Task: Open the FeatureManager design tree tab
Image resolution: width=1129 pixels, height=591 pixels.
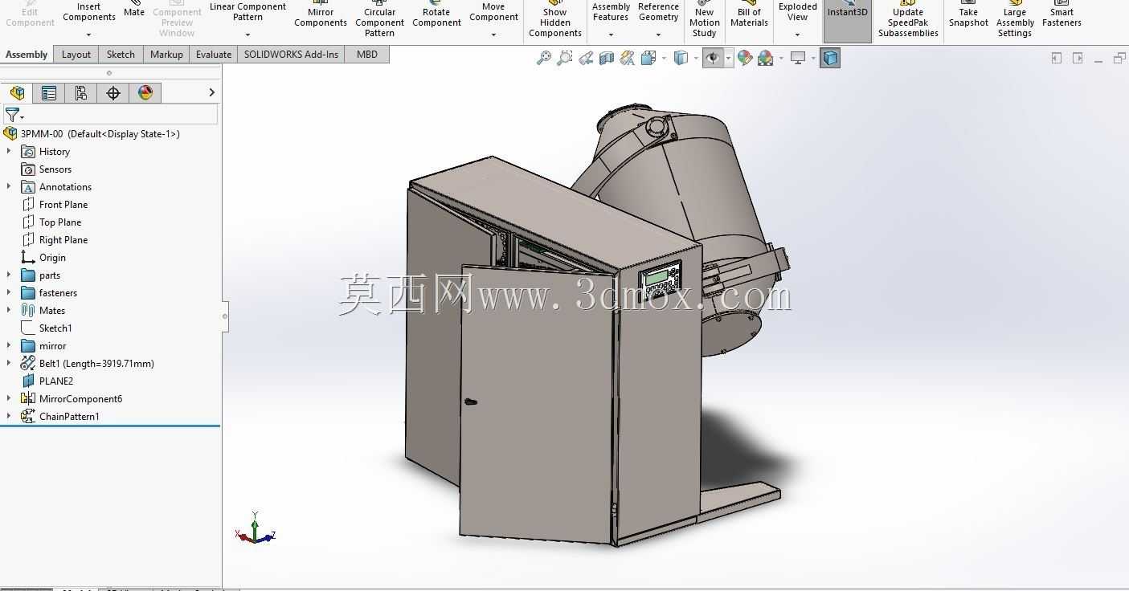Action: point(17,93)
